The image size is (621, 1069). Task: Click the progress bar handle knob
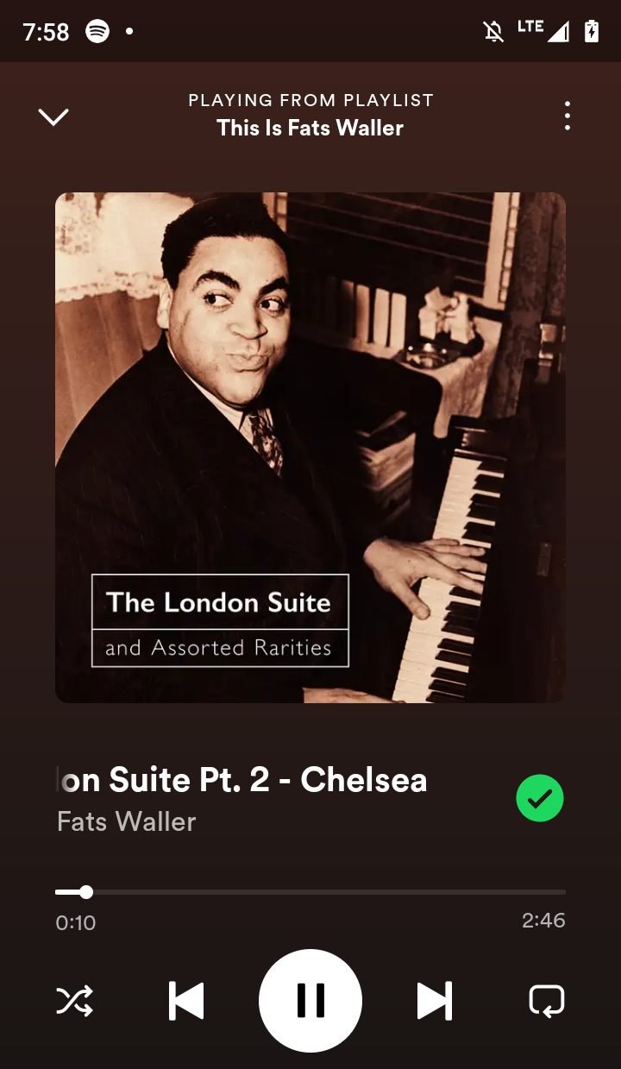[86, 892]
